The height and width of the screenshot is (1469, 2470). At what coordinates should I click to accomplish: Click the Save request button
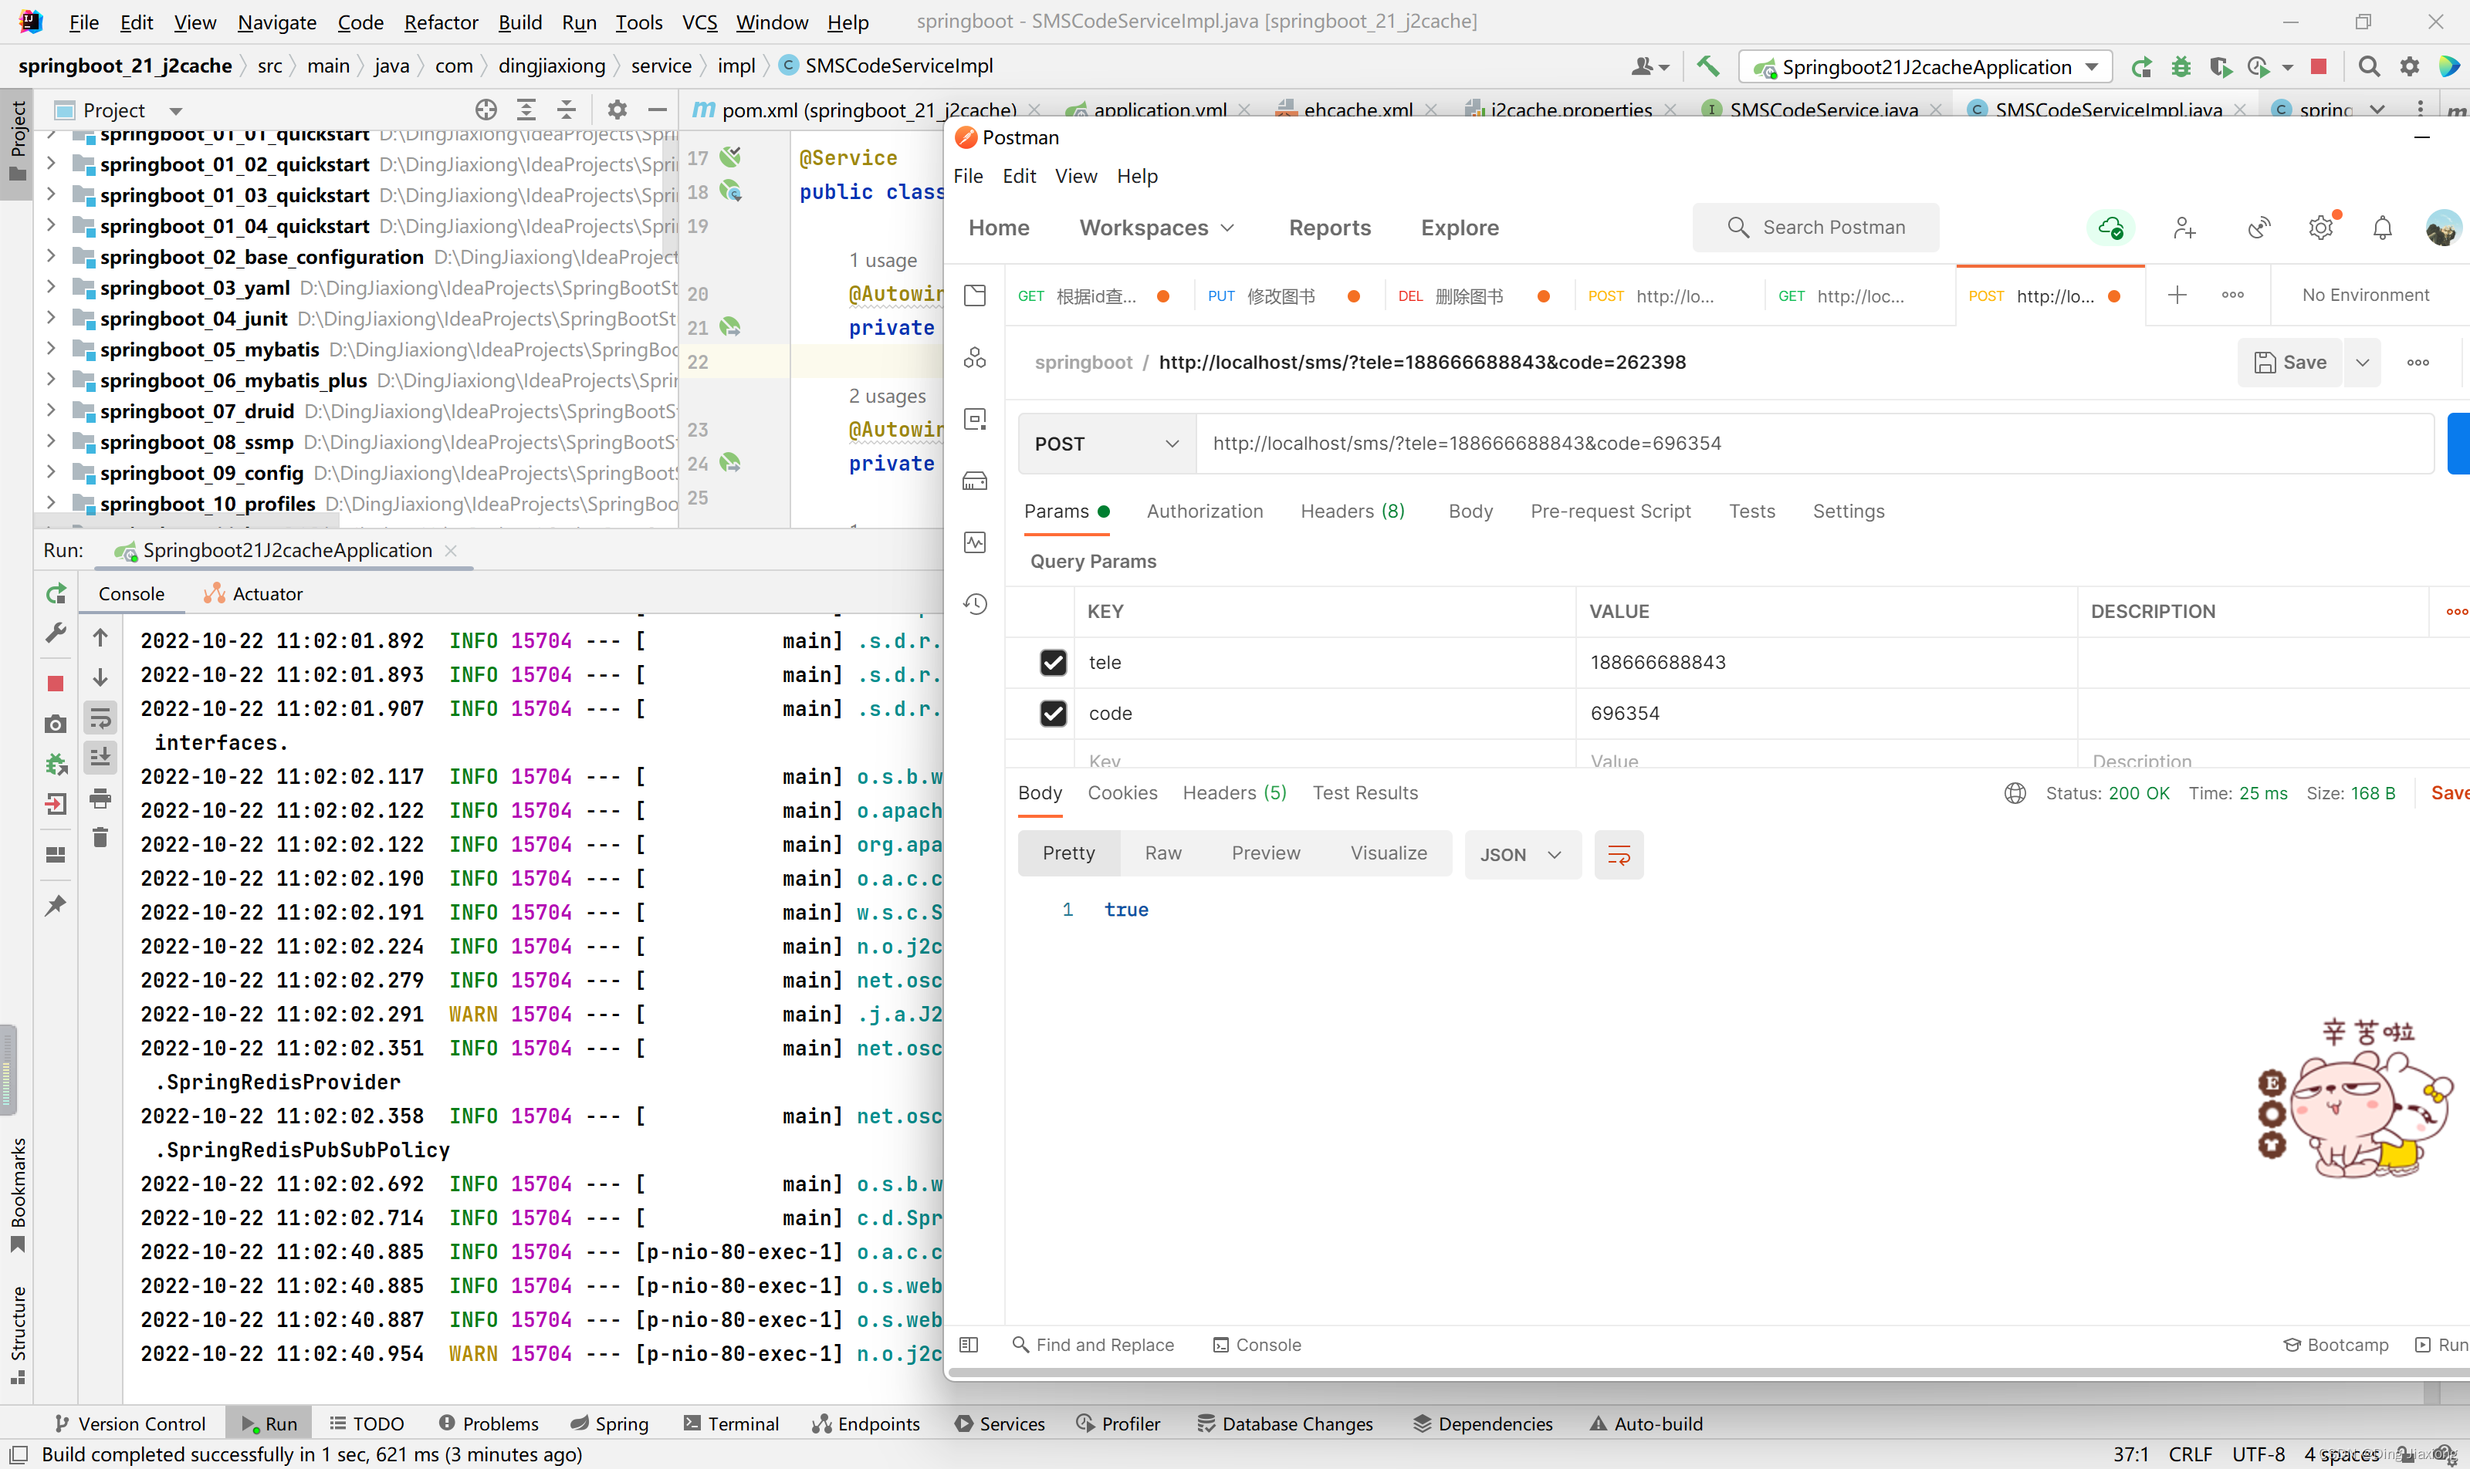[2289, 363]
